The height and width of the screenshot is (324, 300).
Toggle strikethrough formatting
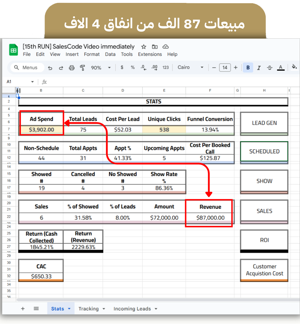click(x=270, y=68)
